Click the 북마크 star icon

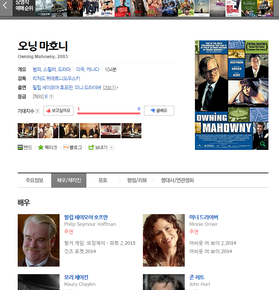click(41, 147)
